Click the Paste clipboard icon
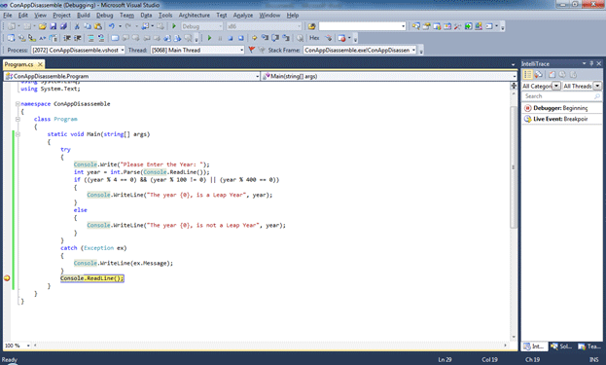Viewport: 606px width, 365px height. click(98, 26)
